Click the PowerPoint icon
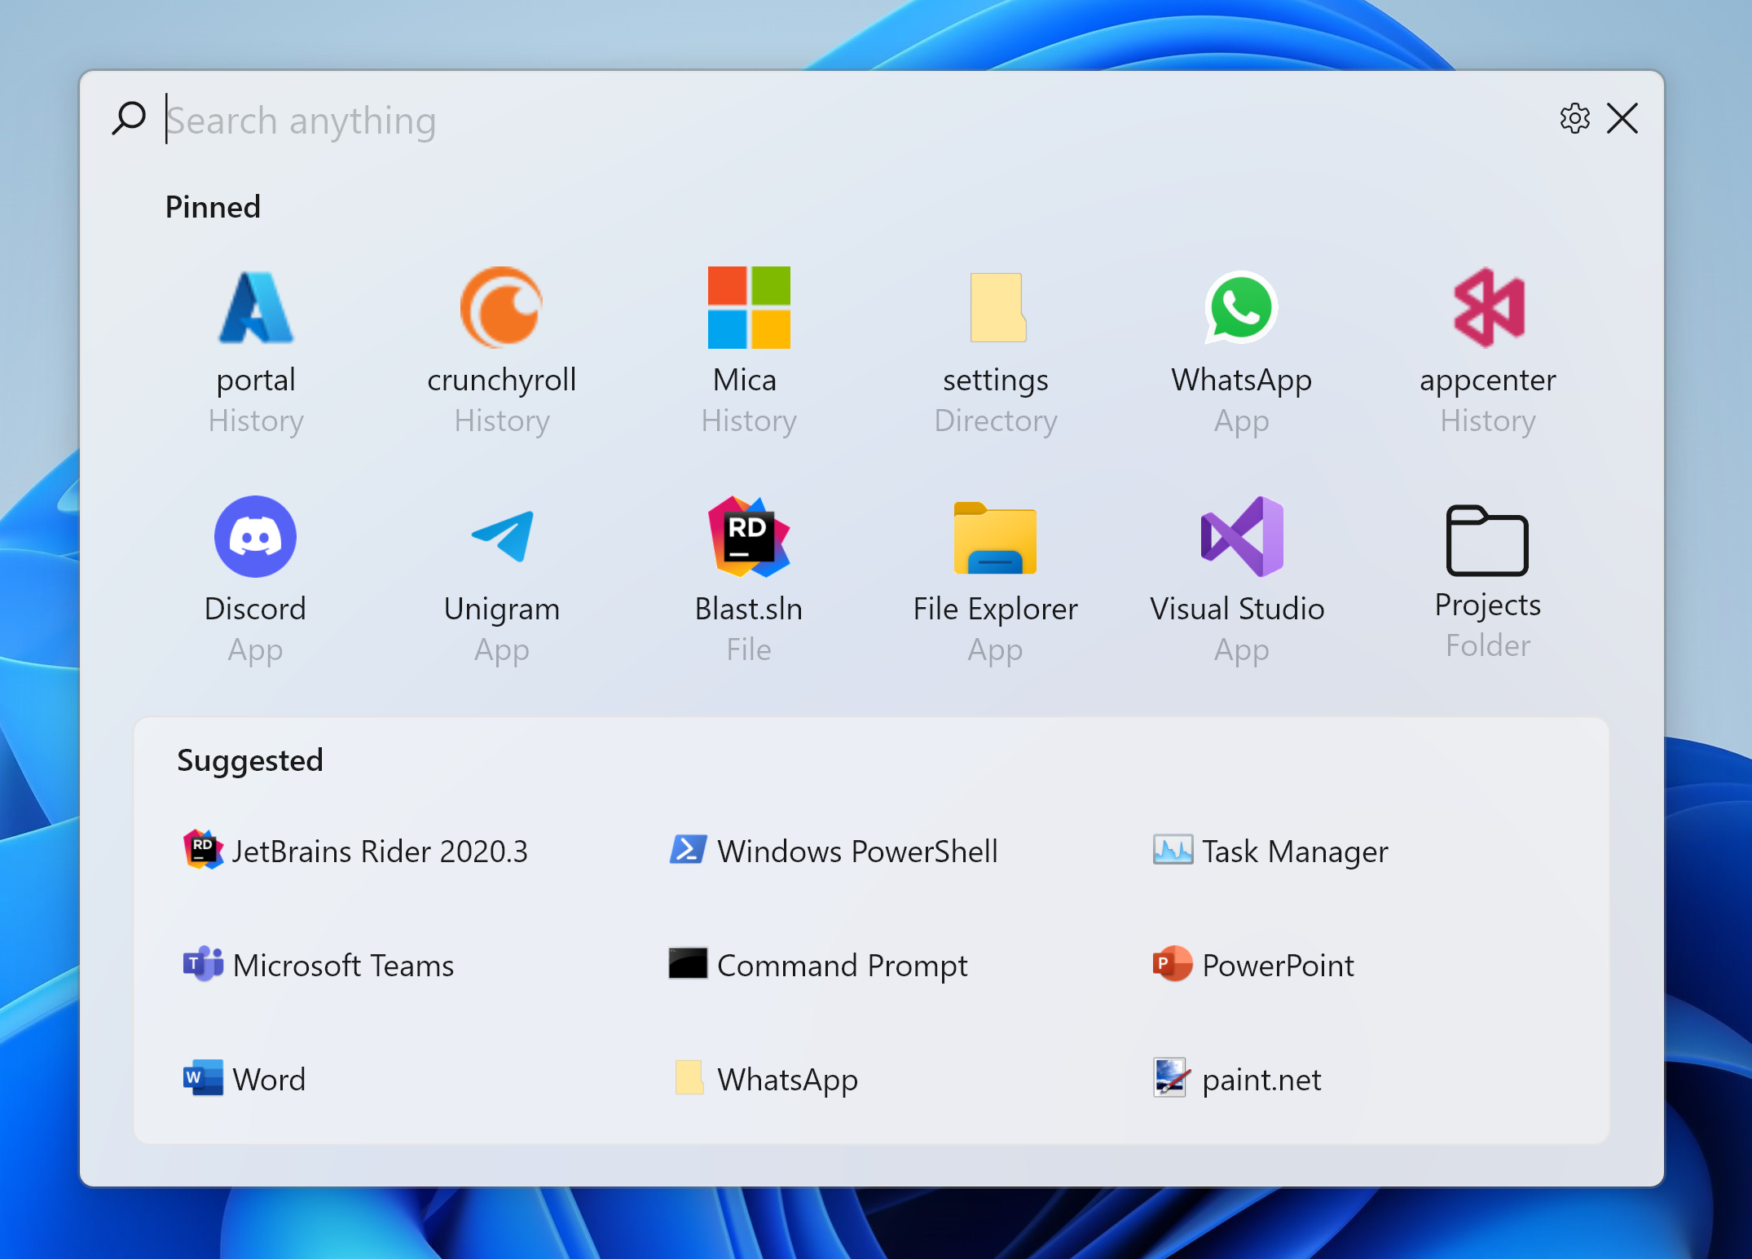 point(1173,964)
